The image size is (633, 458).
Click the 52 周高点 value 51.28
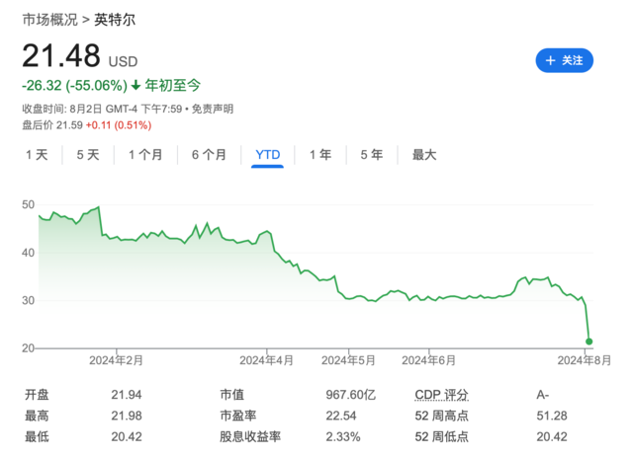(x=552, y=416)
